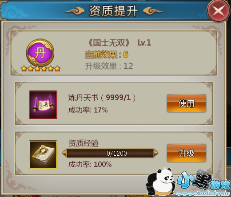Click the 升级效果: 12 label

coord(109,66)
